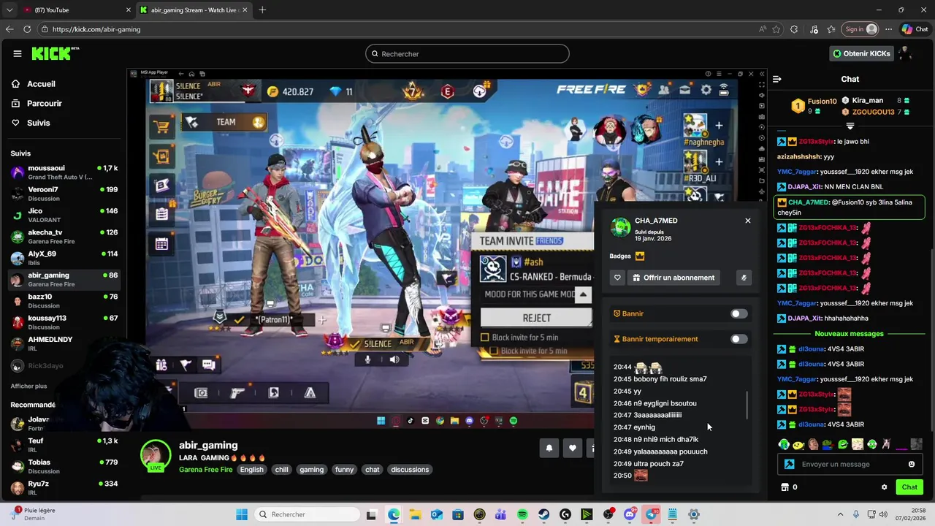
Task: Click the heart icon in CHA_A7MED card
Action: 617,278
